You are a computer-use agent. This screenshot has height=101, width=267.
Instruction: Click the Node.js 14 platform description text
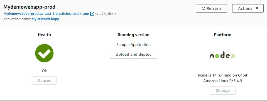point(222,78)
